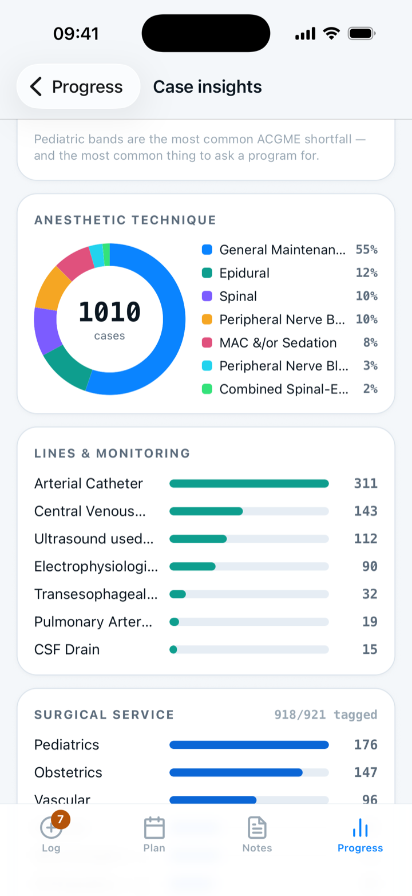Open the Log tab plus icon
412x896 pixels.
click(x=51, y=827)
